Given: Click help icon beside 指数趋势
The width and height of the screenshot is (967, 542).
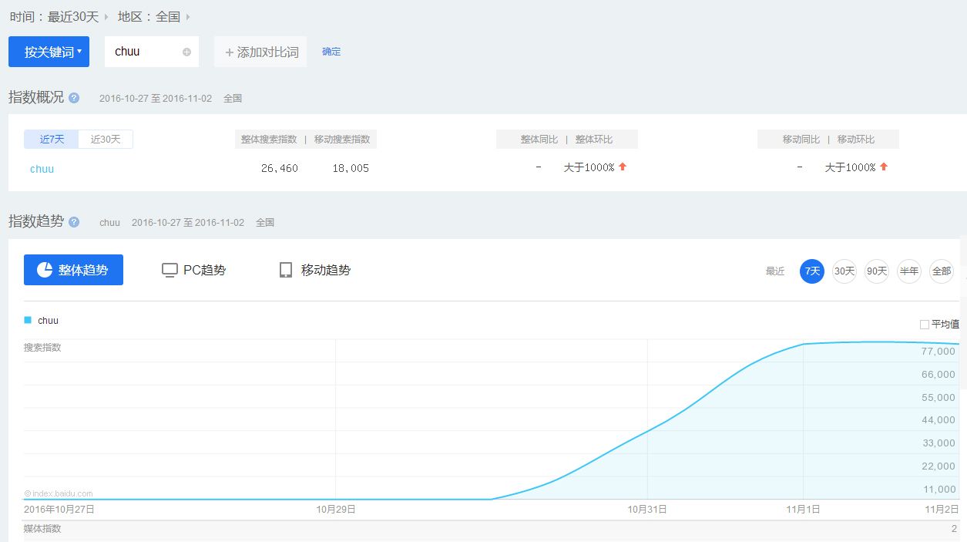Looking at the screenshot, I should [74, 222].
